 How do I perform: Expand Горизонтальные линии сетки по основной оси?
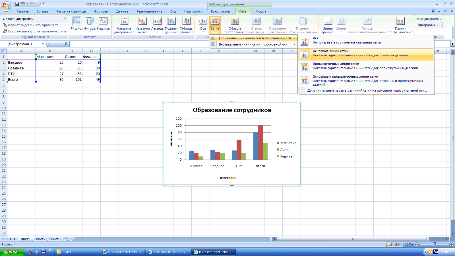[x=253, y=38]
